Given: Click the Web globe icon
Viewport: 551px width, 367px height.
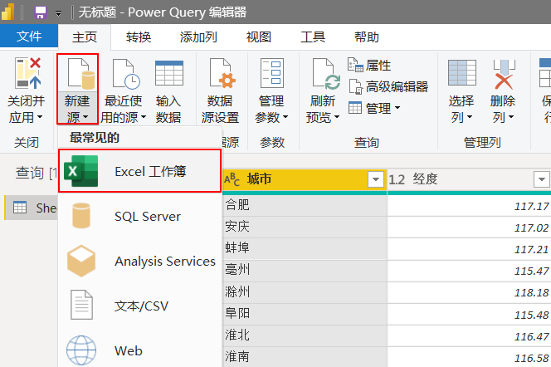Looking at the screenshot, I should (81, 350).
